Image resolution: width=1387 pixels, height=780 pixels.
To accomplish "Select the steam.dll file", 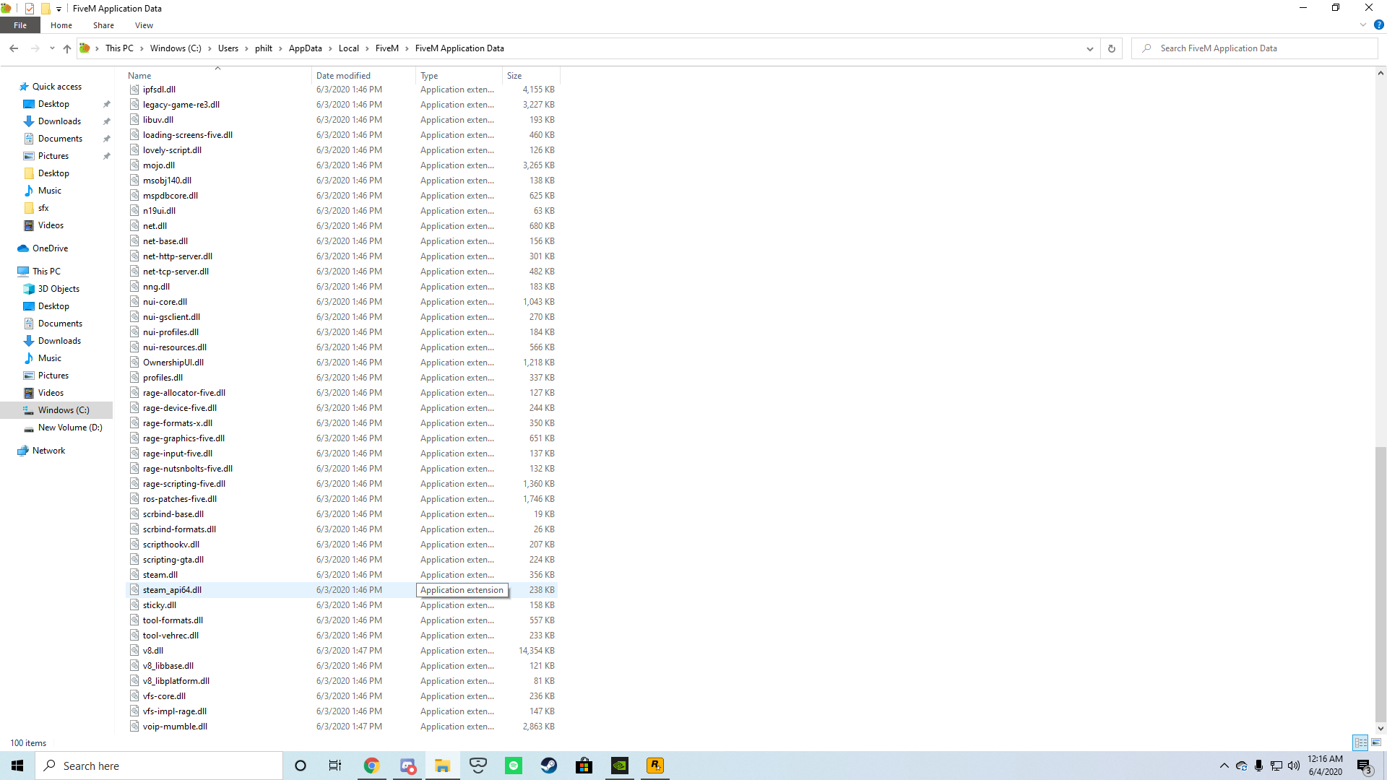I will coord(160,574).
